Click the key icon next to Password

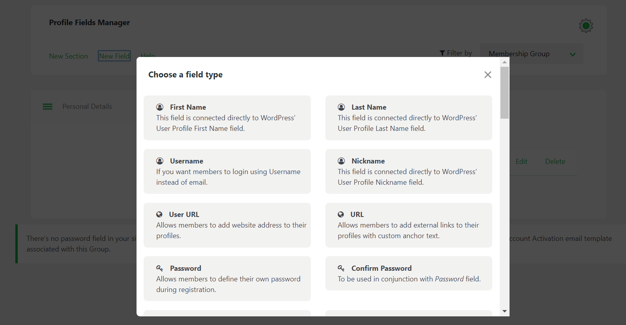(160, 268)
